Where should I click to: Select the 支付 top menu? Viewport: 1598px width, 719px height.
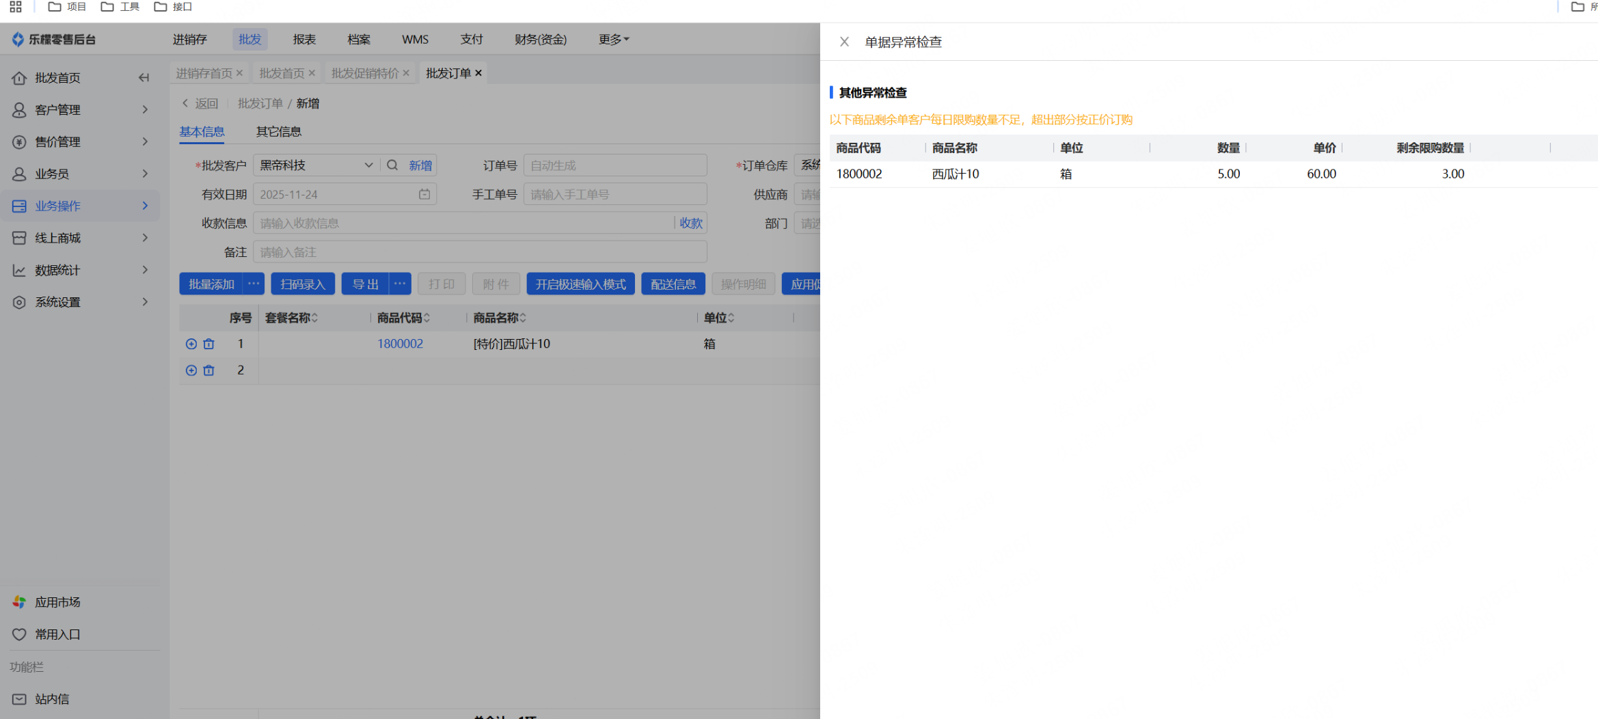tap(472, 40)
